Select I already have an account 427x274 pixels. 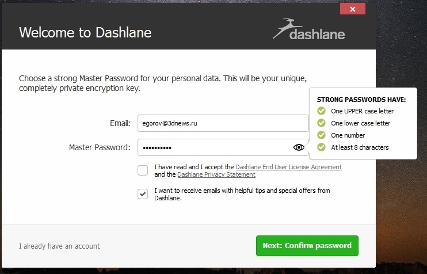(59, 246)
